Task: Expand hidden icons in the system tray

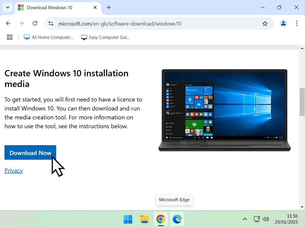Action: coord(245,219)
